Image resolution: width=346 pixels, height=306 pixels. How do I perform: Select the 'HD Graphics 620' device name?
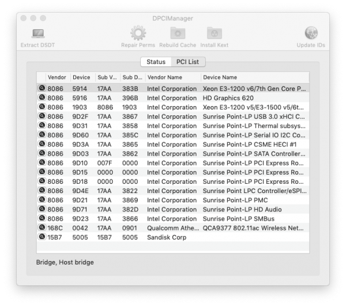228,98
